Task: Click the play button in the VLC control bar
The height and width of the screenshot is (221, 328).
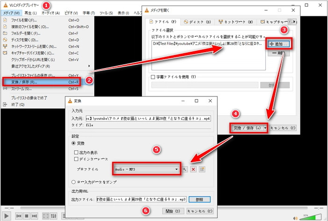Action: point(7,216)
